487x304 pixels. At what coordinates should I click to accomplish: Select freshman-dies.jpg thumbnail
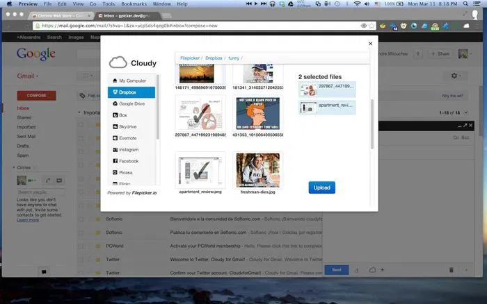click(x=258, y=171)
